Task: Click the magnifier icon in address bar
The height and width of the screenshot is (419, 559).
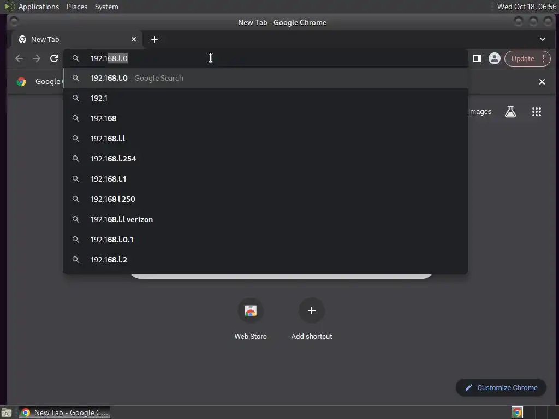Action: tap(75, 58)
